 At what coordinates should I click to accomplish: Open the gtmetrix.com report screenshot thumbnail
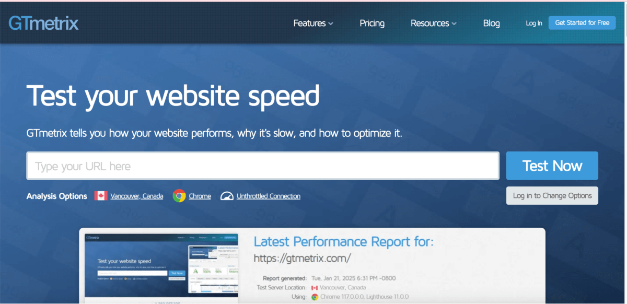pos(161,267)
